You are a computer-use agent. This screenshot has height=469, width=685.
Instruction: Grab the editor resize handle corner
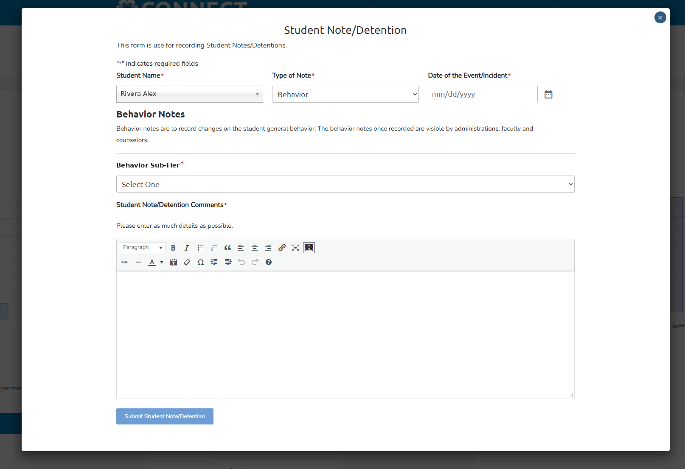click(571, 395)
